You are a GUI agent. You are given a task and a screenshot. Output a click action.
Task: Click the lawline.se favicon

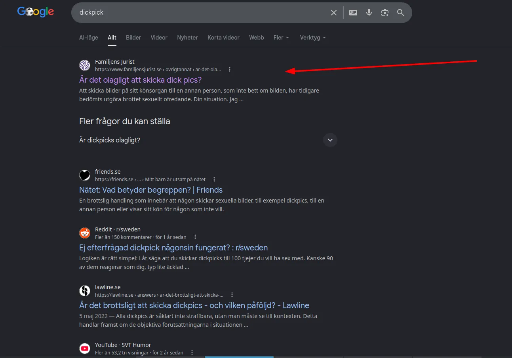point(85,291)
